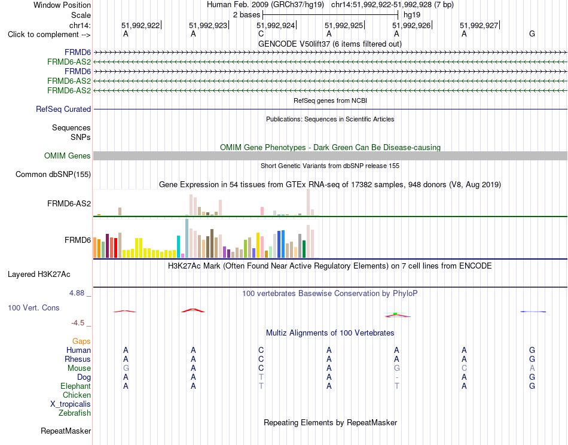The height and width of the screenshot is (445, 568).
Task: Select the C base in the top sequence row
Action: (261, 33)
